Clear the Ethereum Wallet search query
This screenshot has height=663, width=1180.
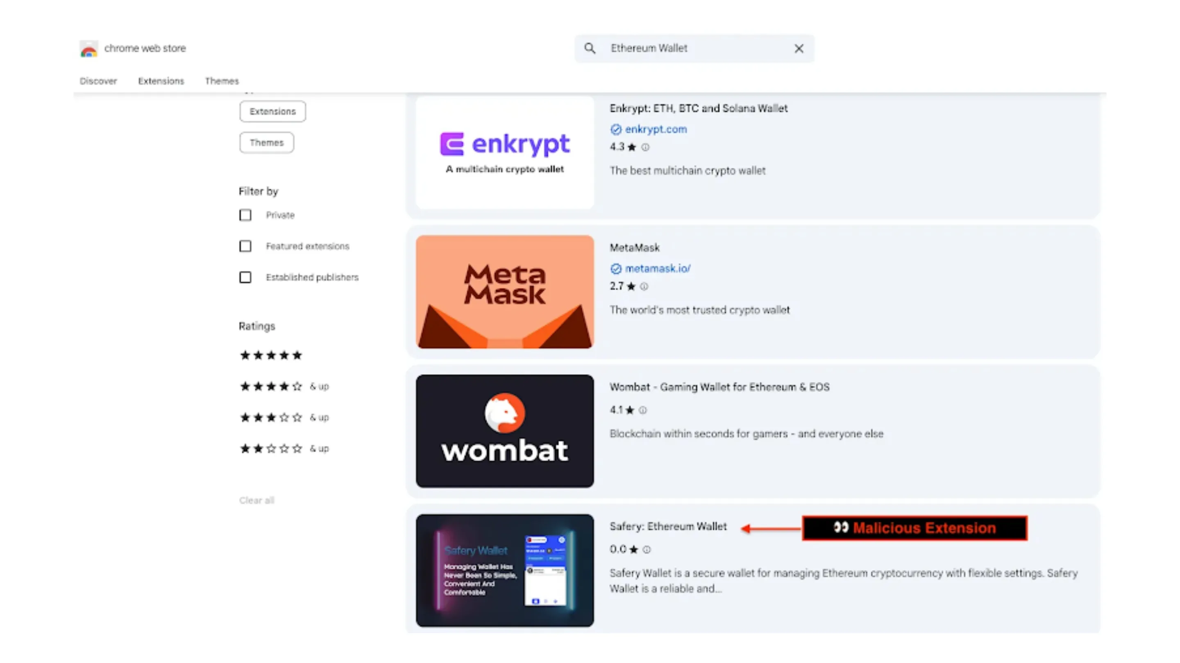(799, 48)
